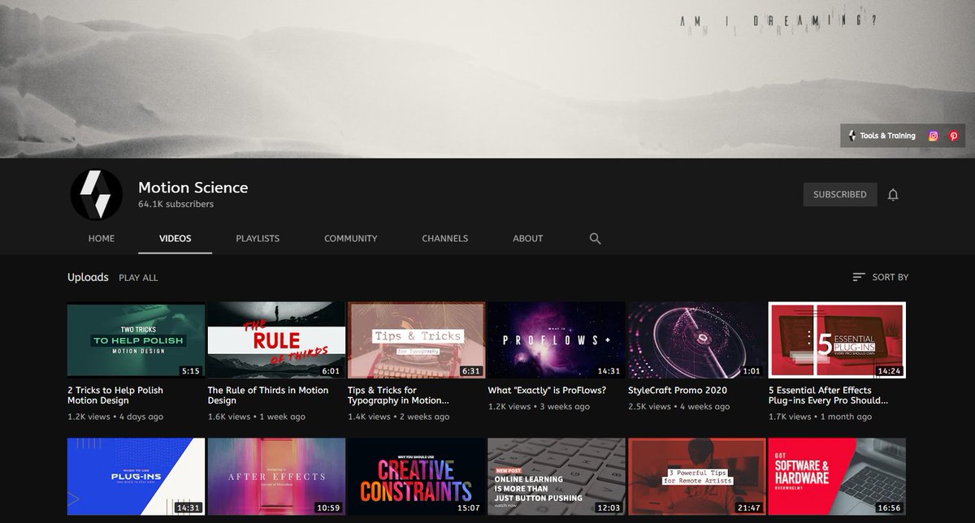Open the Online Learning keyboard thumbnail
Image resolution: width=975 pixels, height=523 pixels.
pyautogui.click(x=557, y=477)
